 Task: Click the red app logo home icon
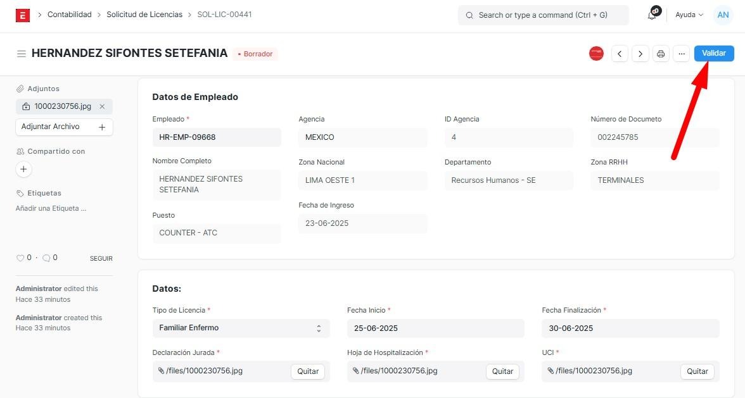(23, 15)
